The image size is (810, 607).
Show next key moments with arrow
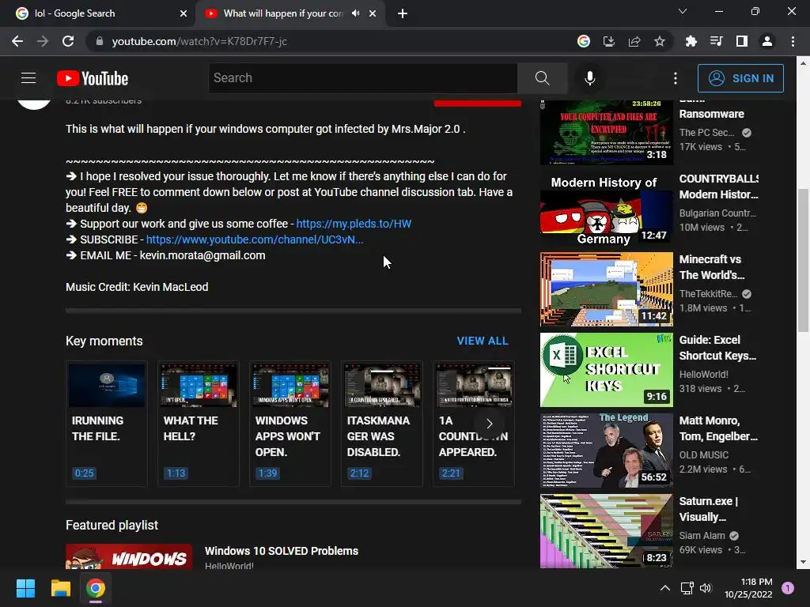point(489,424)
